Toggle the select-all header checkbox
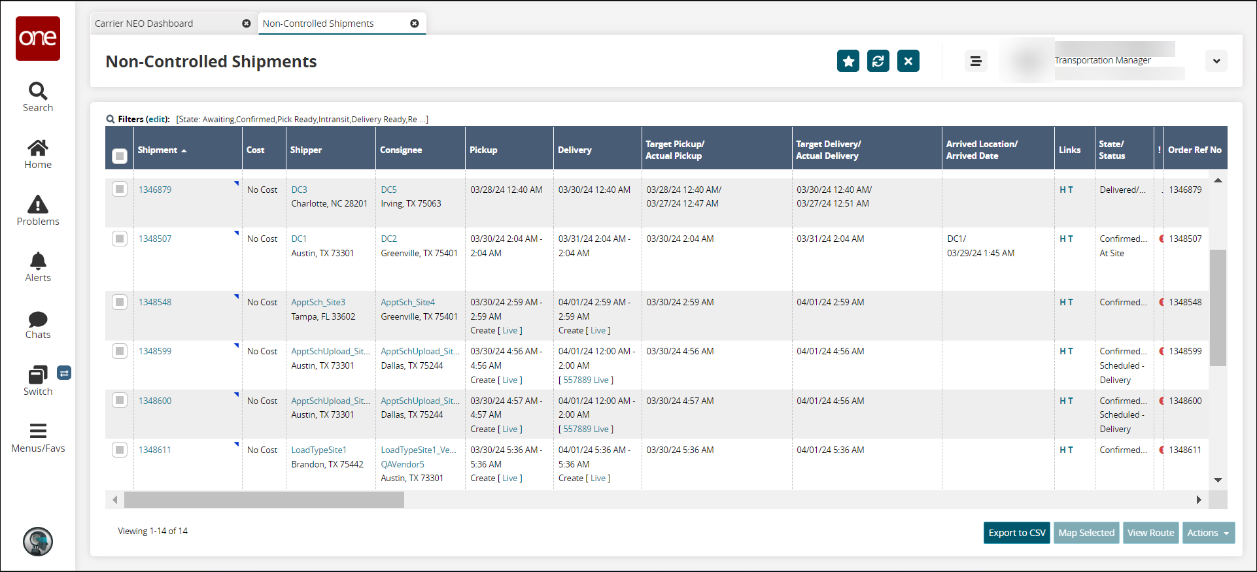Image resolution: width=1257 pixels, height=572 pixels. coord(120,156)
